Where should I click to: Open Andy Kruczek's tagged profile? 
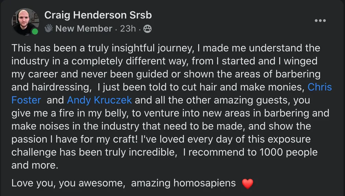99,100
